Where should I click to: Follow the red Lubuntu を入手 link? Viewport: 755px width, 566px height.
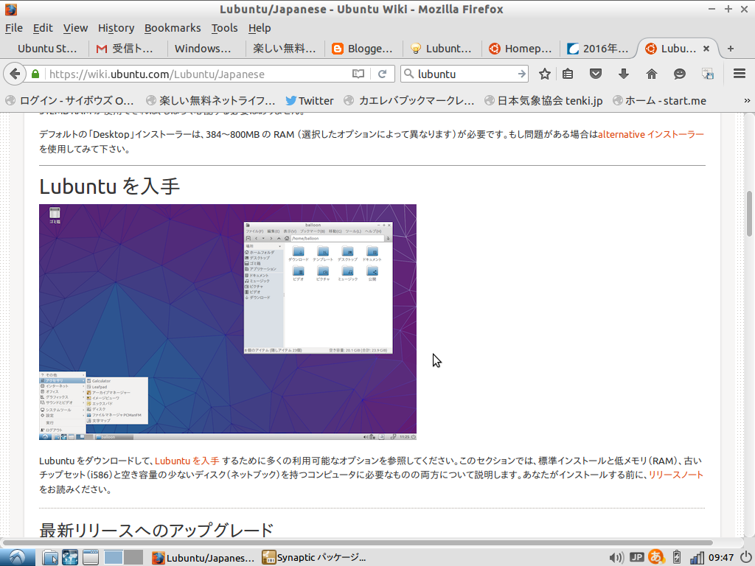tap(187, 461)
